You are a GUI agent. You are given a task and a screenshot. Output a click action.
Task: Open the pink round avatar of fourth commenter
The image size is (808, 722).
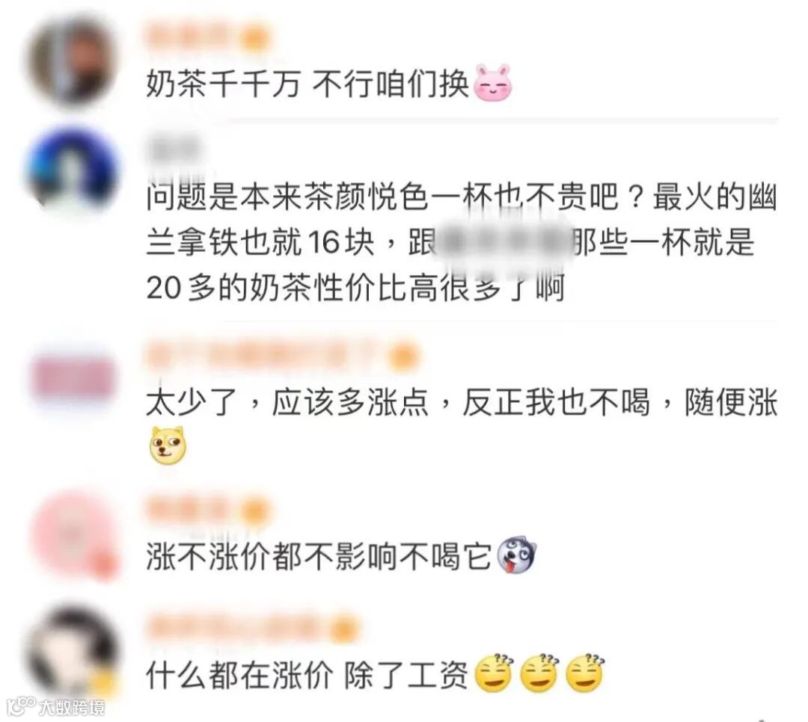click(x=75, y=536)
